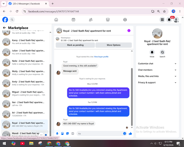Screen dimensions: 184x147
Task: Click the address bar URL
Action: point(54,11)
